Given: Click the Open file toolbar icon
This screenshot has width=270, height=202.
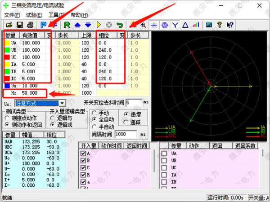Looking at the screenshot, I should (9, 24).
